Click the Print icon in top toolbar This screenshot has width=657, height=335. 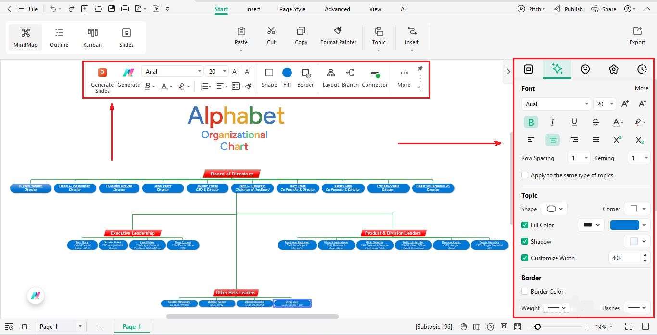point(125,9)
